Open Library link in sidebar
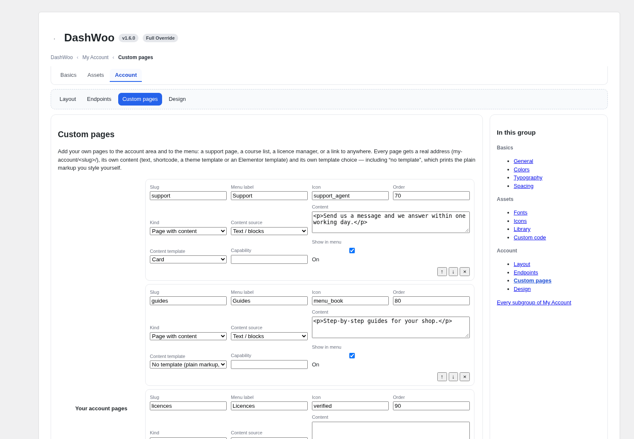This screenshot has width=634, height=439. click(x=522, y=229)
